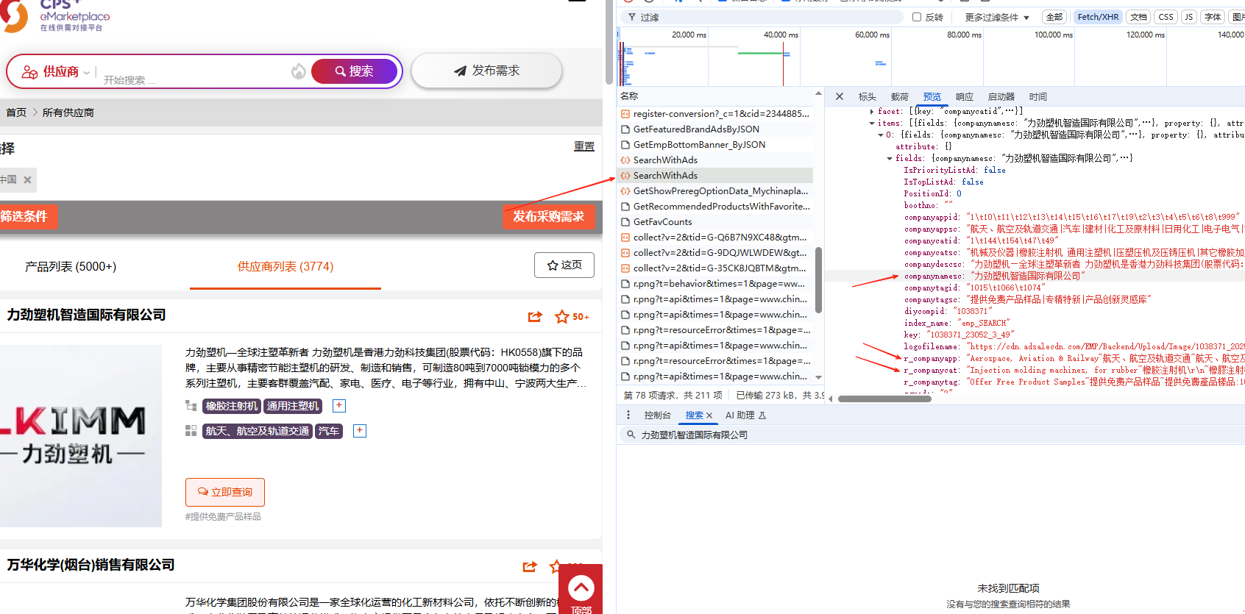Click the 重置 reset link

coord(584,146)
